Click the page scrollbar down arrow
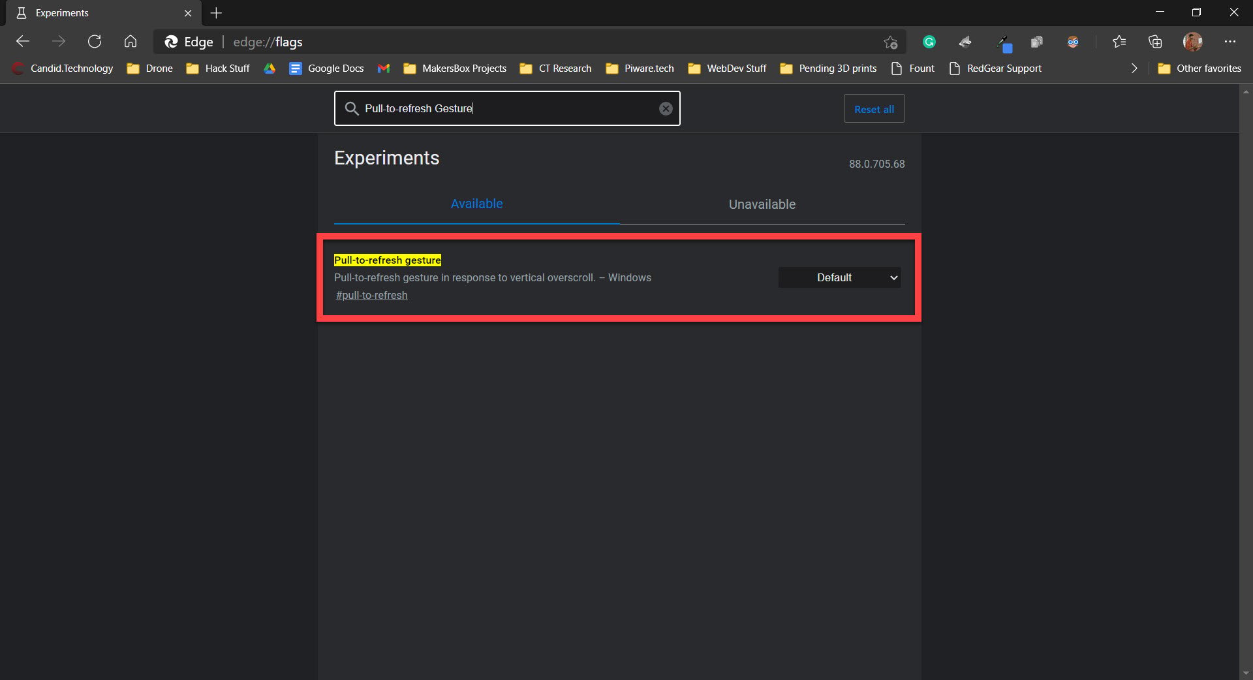Image resolution: width=1253 pixels, height=680 pixels. point(1246,673)
